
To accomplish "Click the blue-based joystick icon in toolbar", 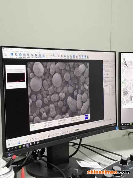I will click(x=43, y=56).
